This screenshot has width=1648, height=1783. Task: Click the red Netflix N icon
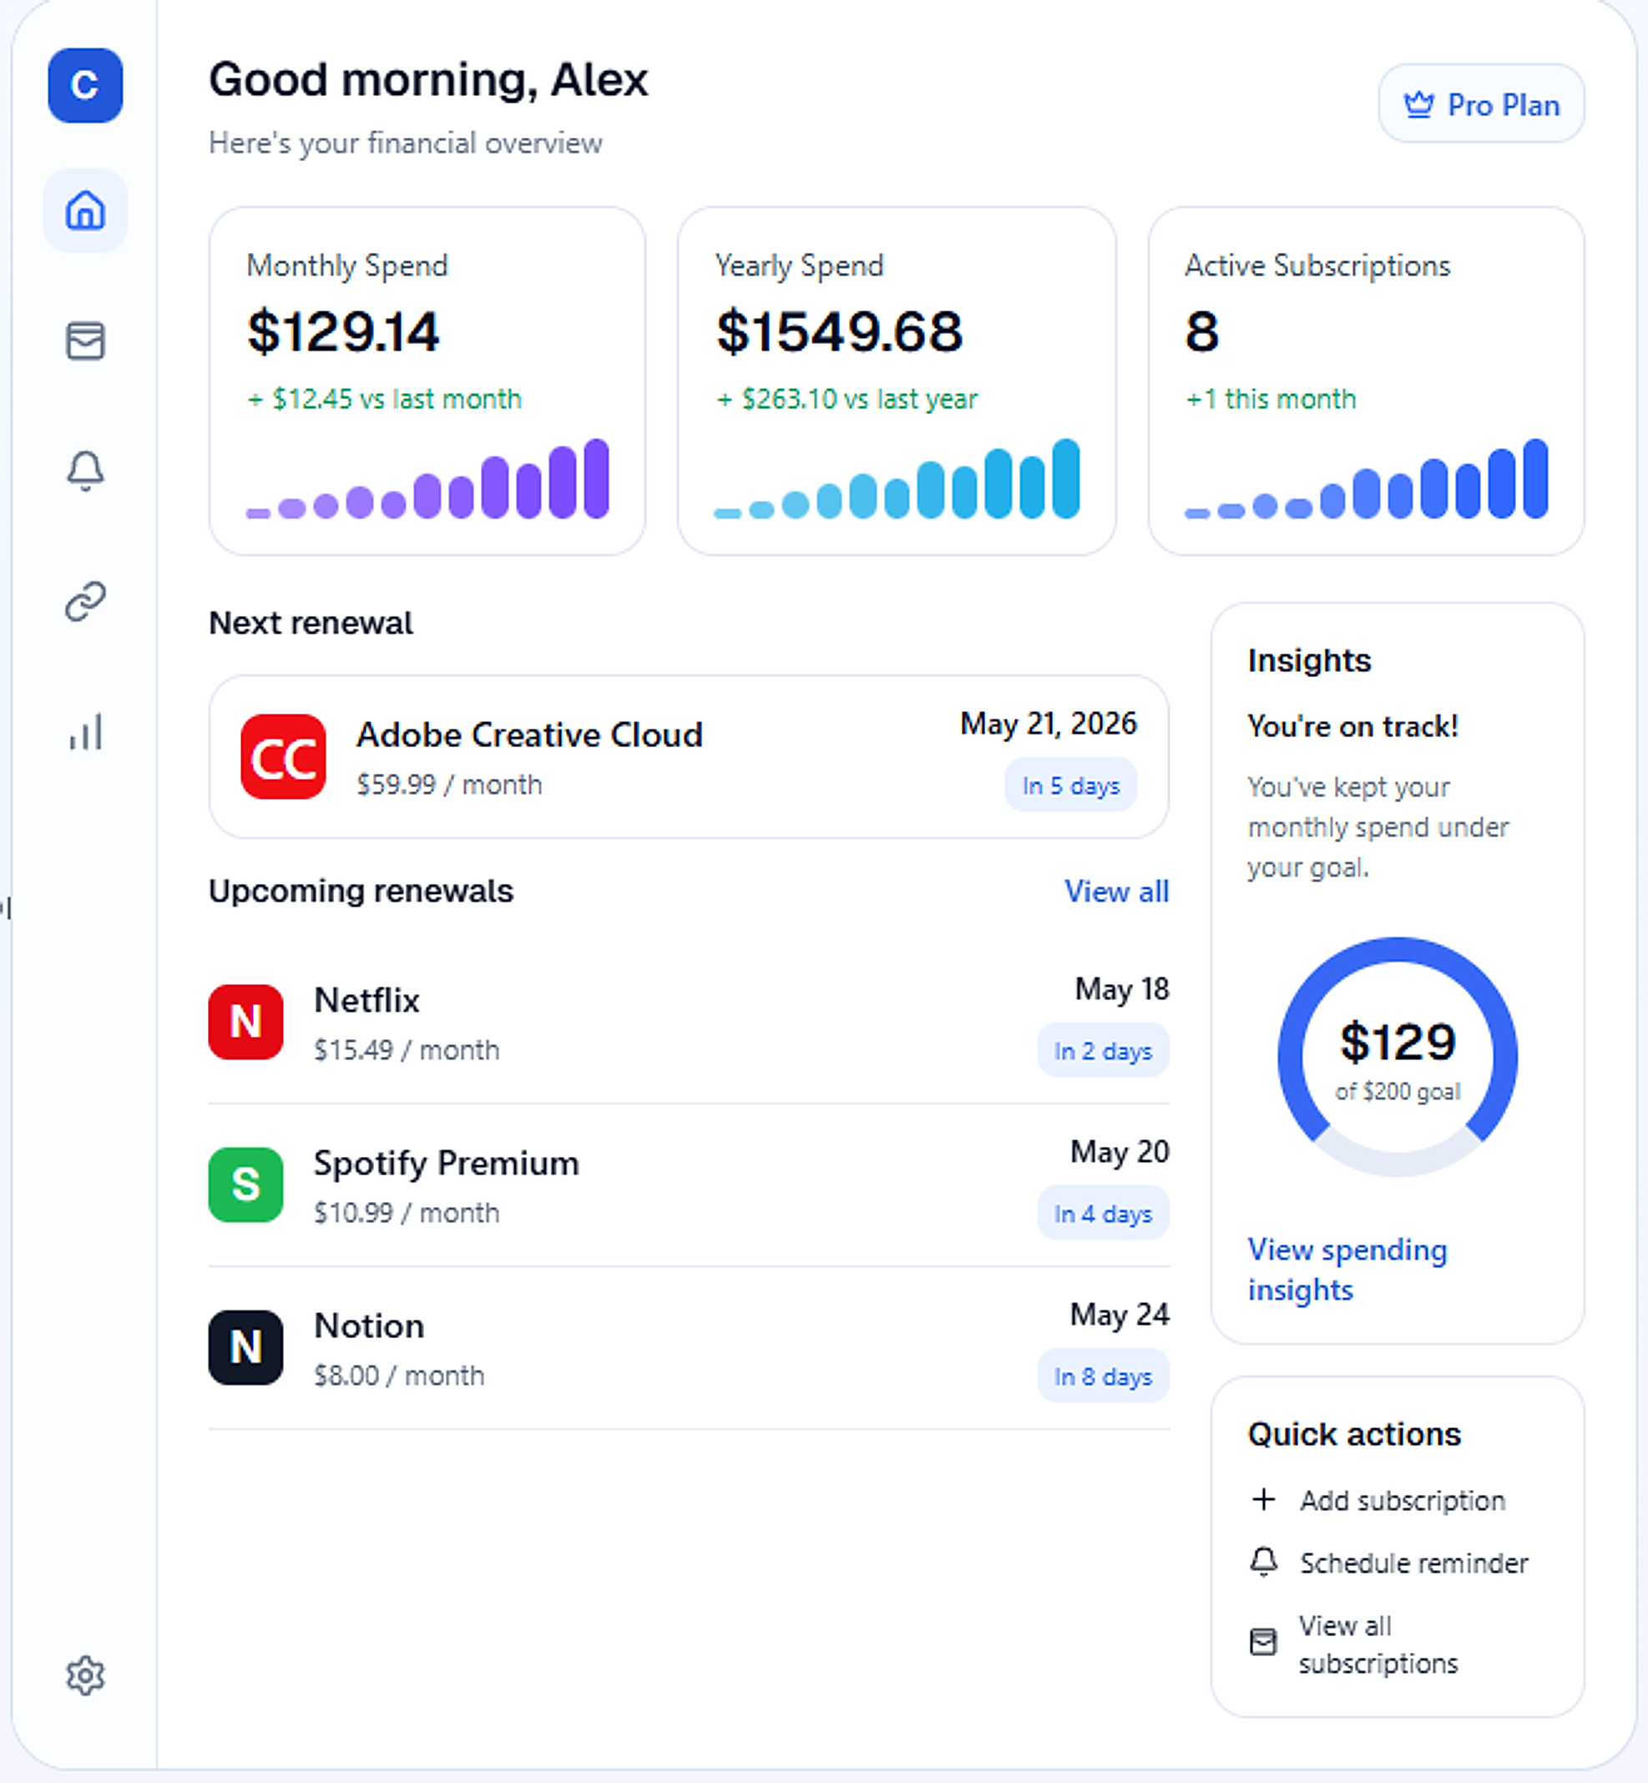(245, 1022)
